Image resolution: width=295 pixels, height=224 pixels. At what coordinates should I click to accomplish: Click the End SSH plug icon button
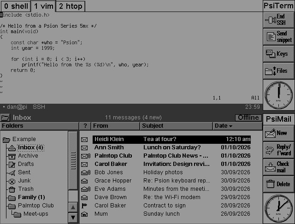(x=278, y=20)
